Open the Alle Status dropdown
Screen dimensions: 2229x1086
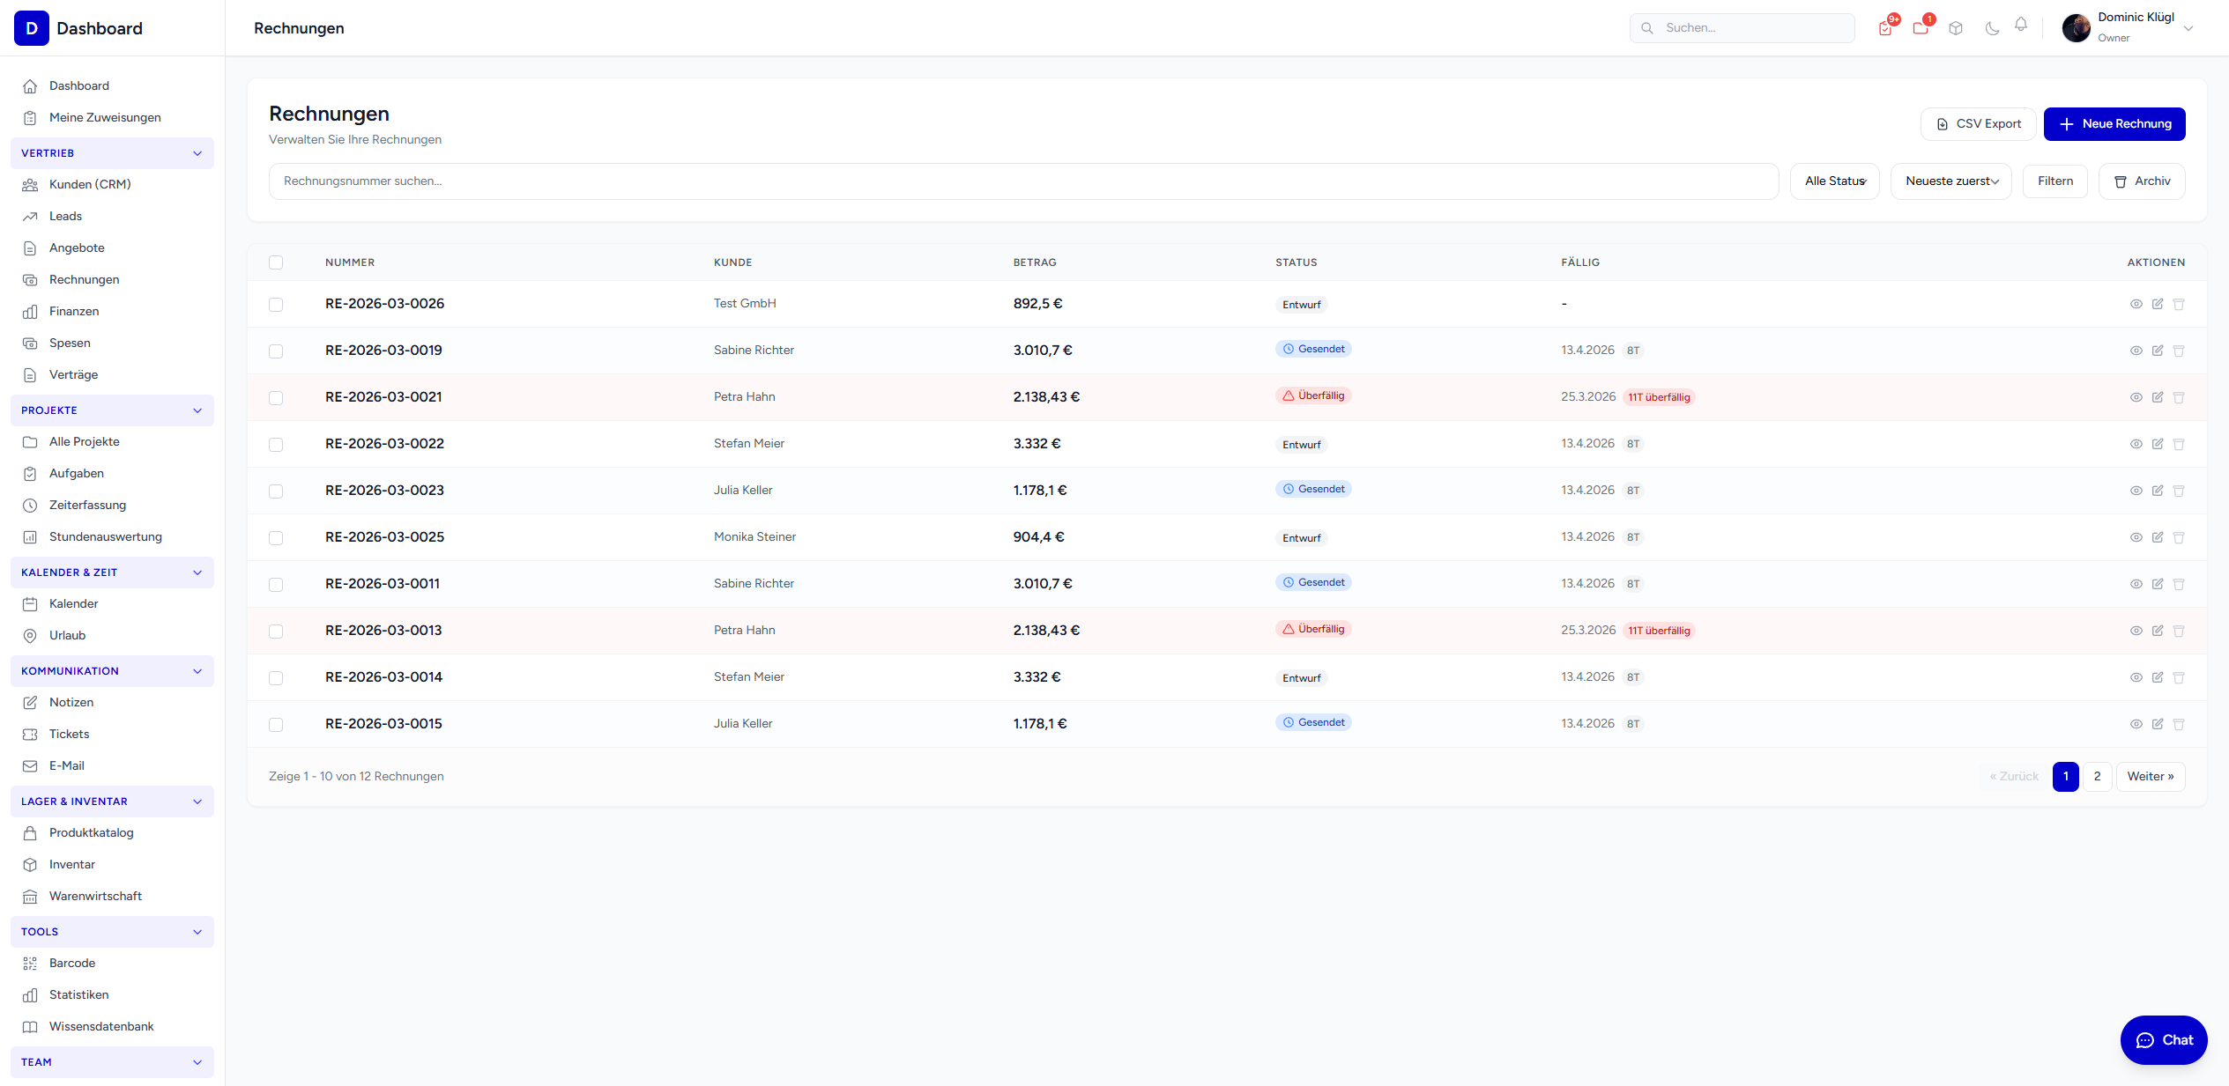coord(1834,181)
